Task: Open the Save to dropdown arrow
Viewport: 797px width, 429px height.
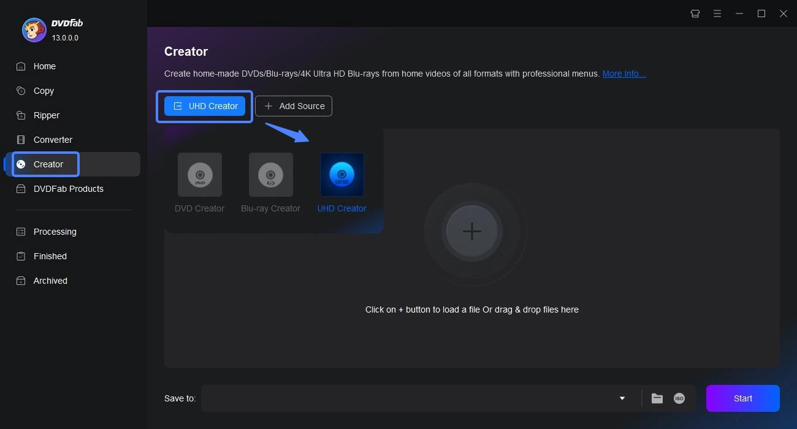Action: pos(622,398)
